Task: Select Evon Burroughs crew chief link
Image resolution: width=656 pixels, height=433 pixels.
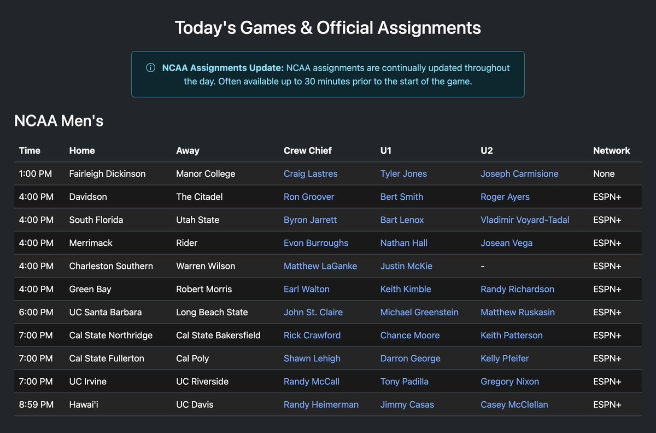Action: (316, 243)
